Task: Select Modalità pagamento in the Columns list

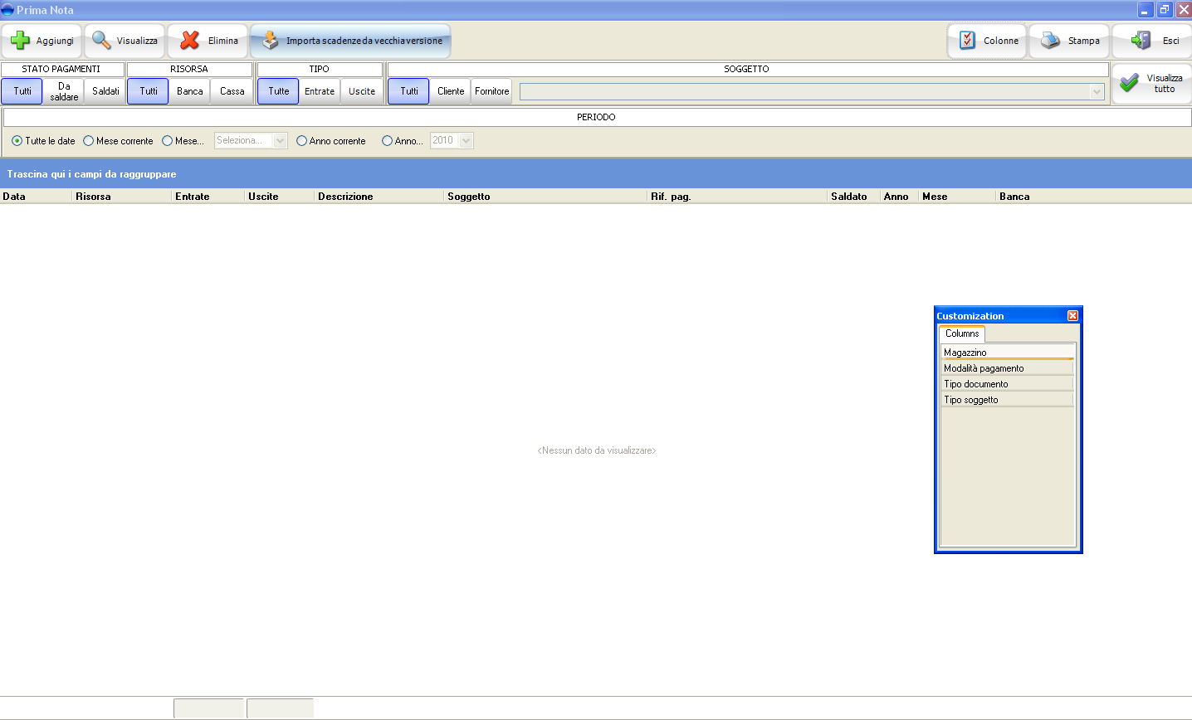Action: point(1008,367)
